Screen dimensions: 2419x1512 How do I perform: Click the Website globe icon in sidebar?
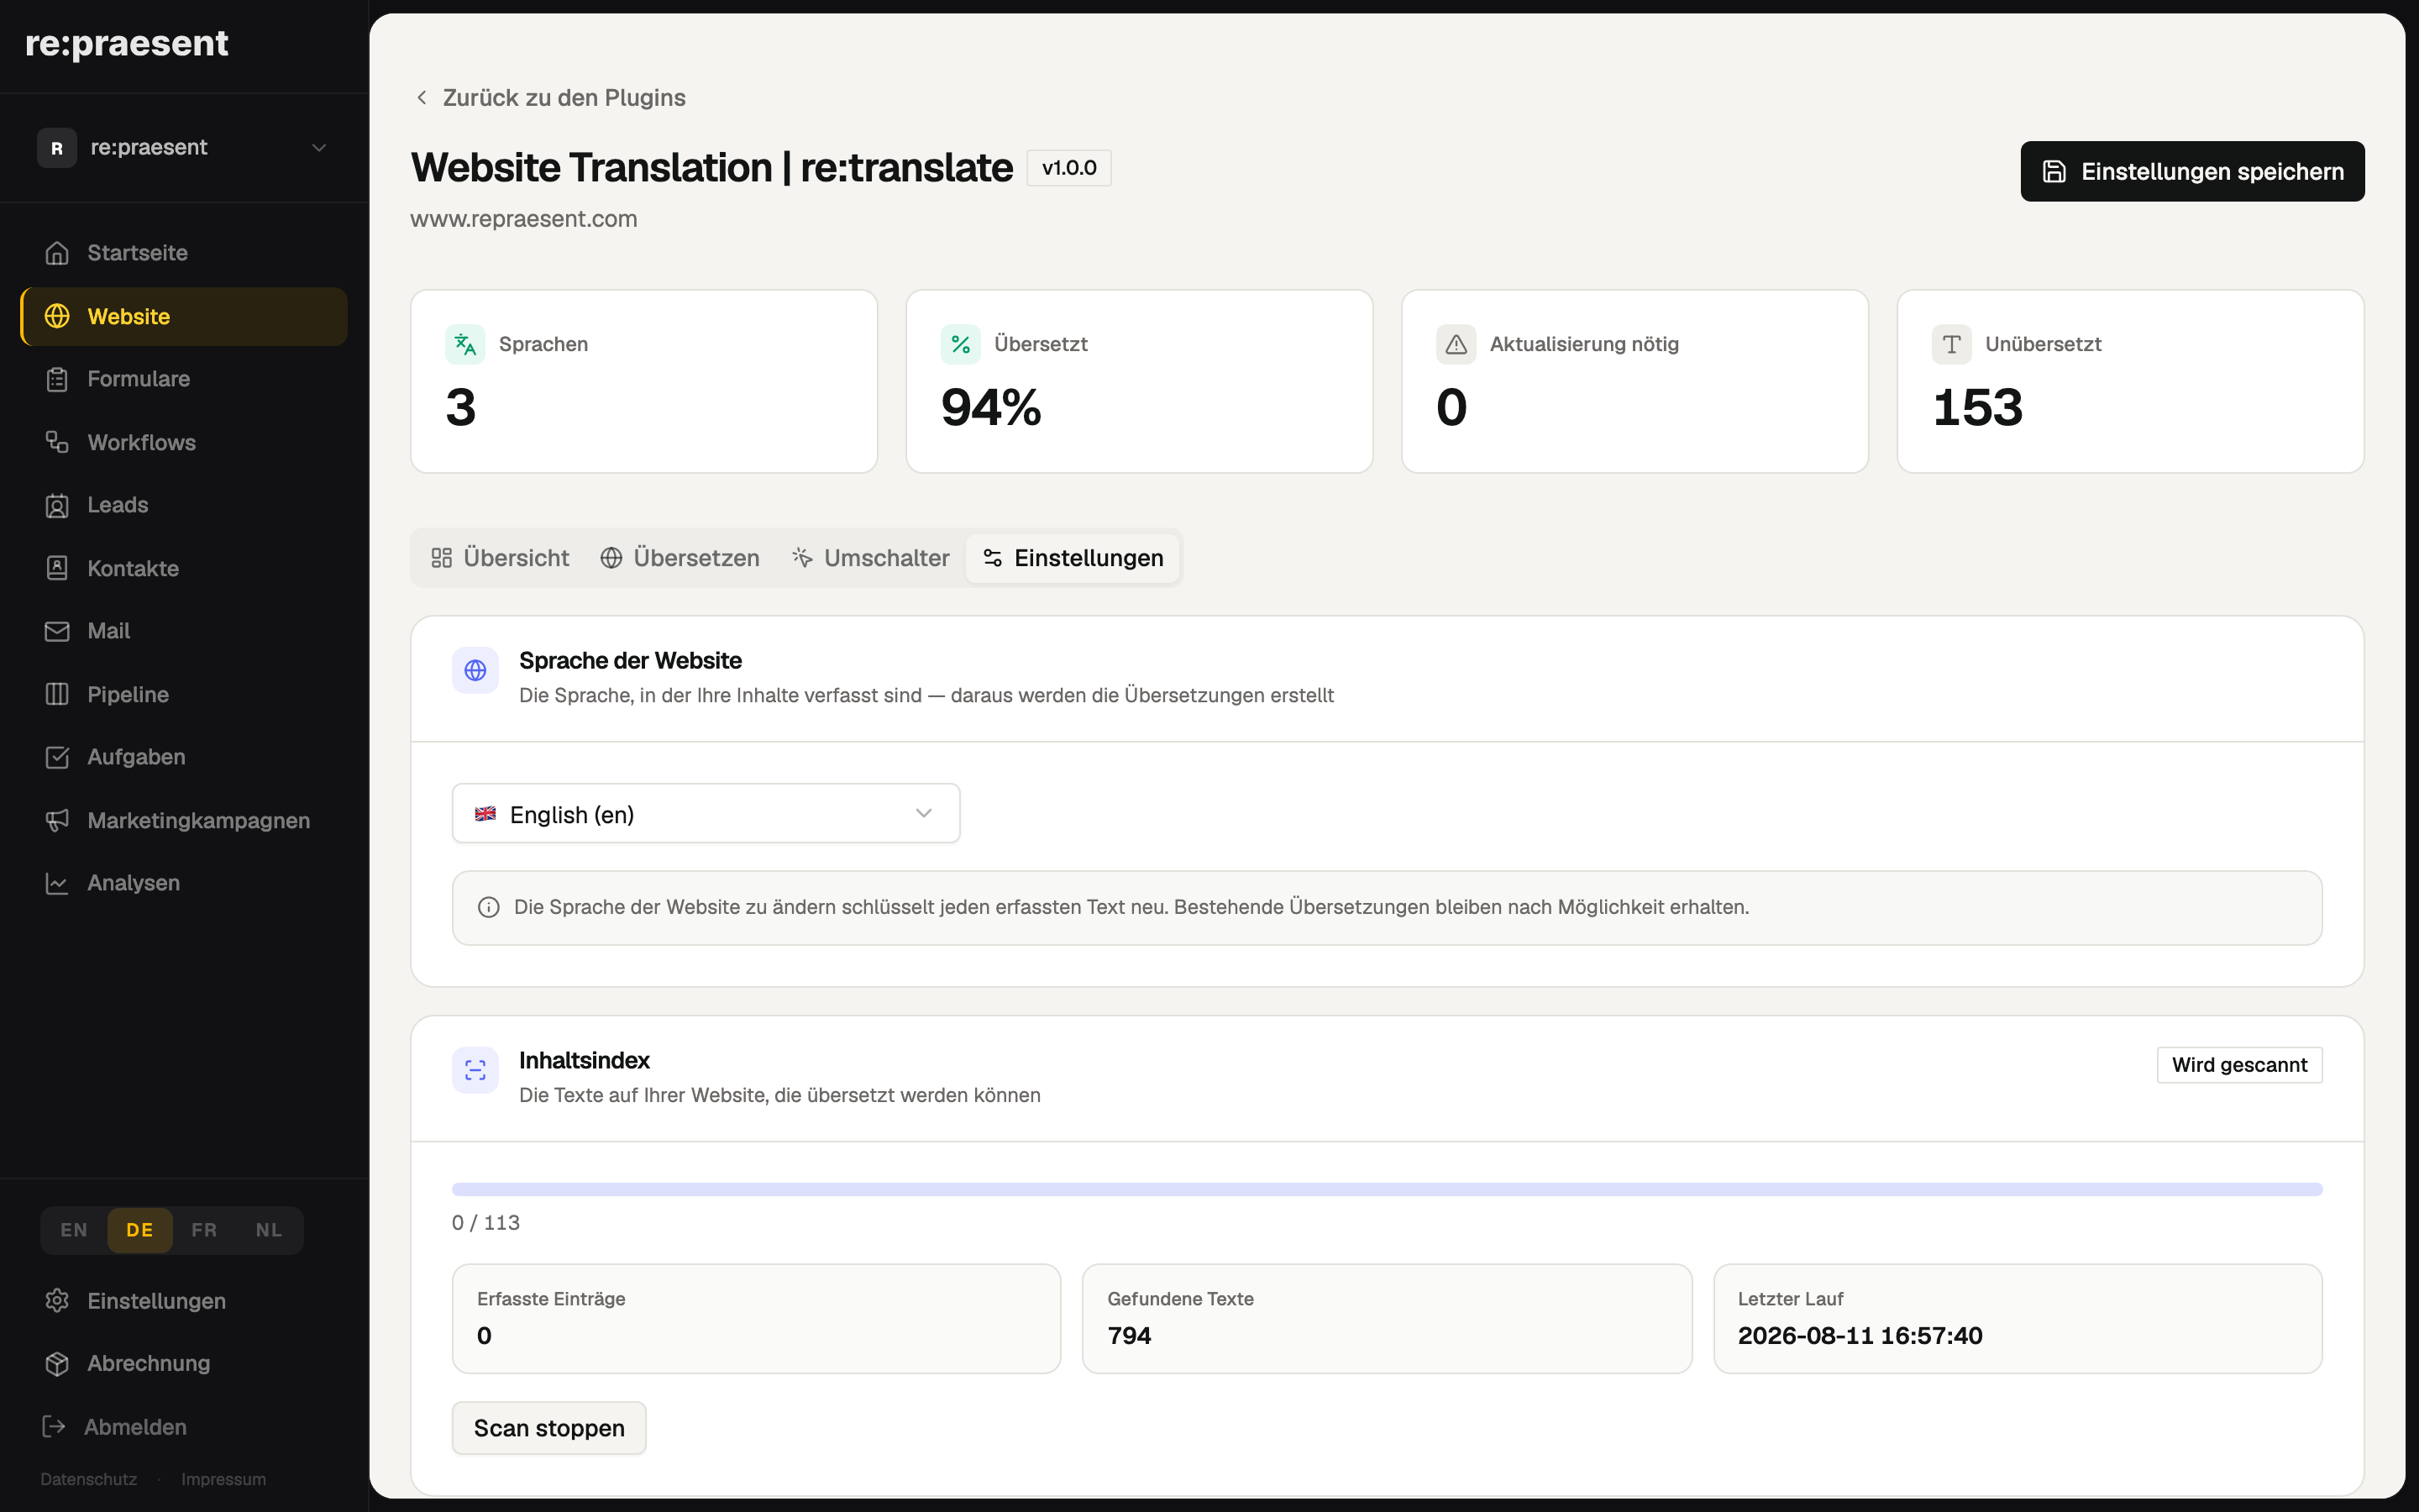click(57, 316)
